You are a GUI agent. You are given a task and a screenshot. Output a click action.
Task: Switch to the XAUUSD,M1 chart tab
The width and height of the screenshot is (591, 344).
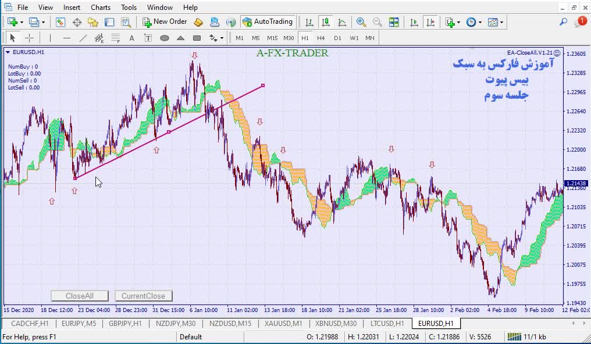point(283,324)
